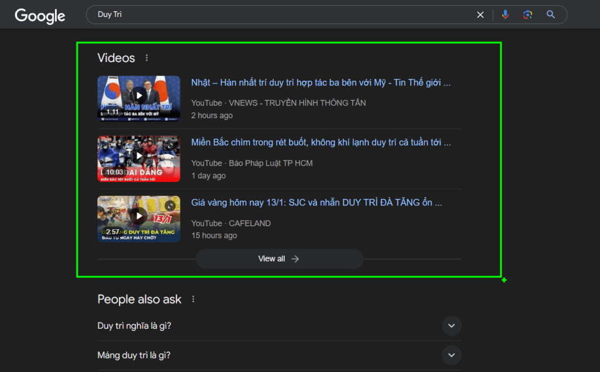Open the three-dot menu beside Videos
The image size is (600, 372).
[146, 58]
